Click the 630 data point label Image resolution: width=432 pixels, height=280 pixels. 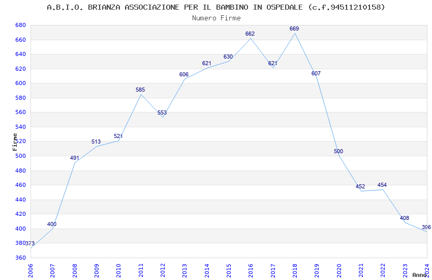tap(228, 57)
